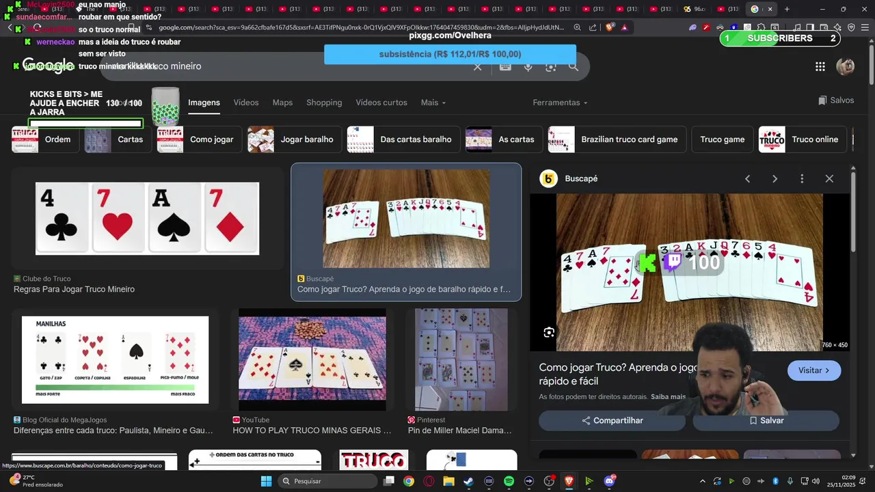Open Steam from the taskbar
The image size is (875, 492).
468,481
